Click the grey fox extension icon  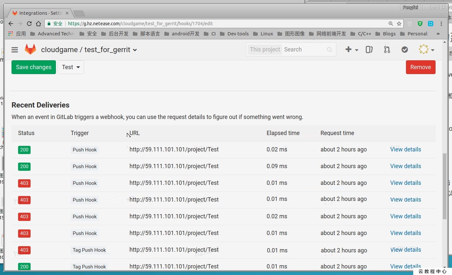pyautogui.click(x=410, y=24)
